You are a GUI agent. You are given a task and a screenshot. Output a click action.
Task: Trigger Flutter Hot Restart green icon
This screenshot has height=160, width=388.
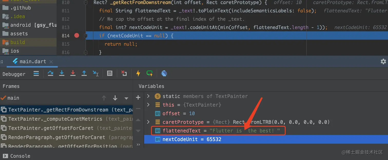pos(150,74)
